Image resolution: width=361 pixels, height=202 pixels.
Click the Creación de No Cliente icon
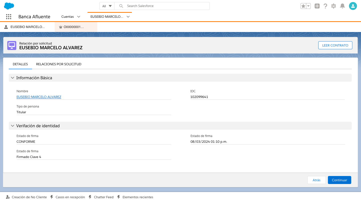click(8, 197)
